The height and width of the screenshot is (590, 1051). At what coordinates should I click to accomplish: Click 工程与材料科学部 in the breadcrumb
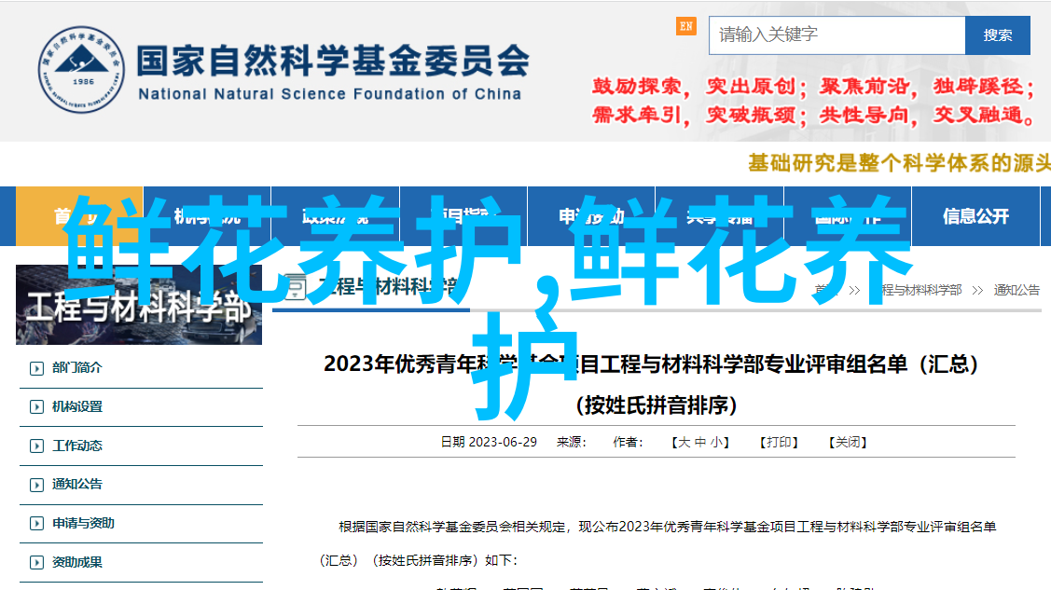(x=917, y=290)
